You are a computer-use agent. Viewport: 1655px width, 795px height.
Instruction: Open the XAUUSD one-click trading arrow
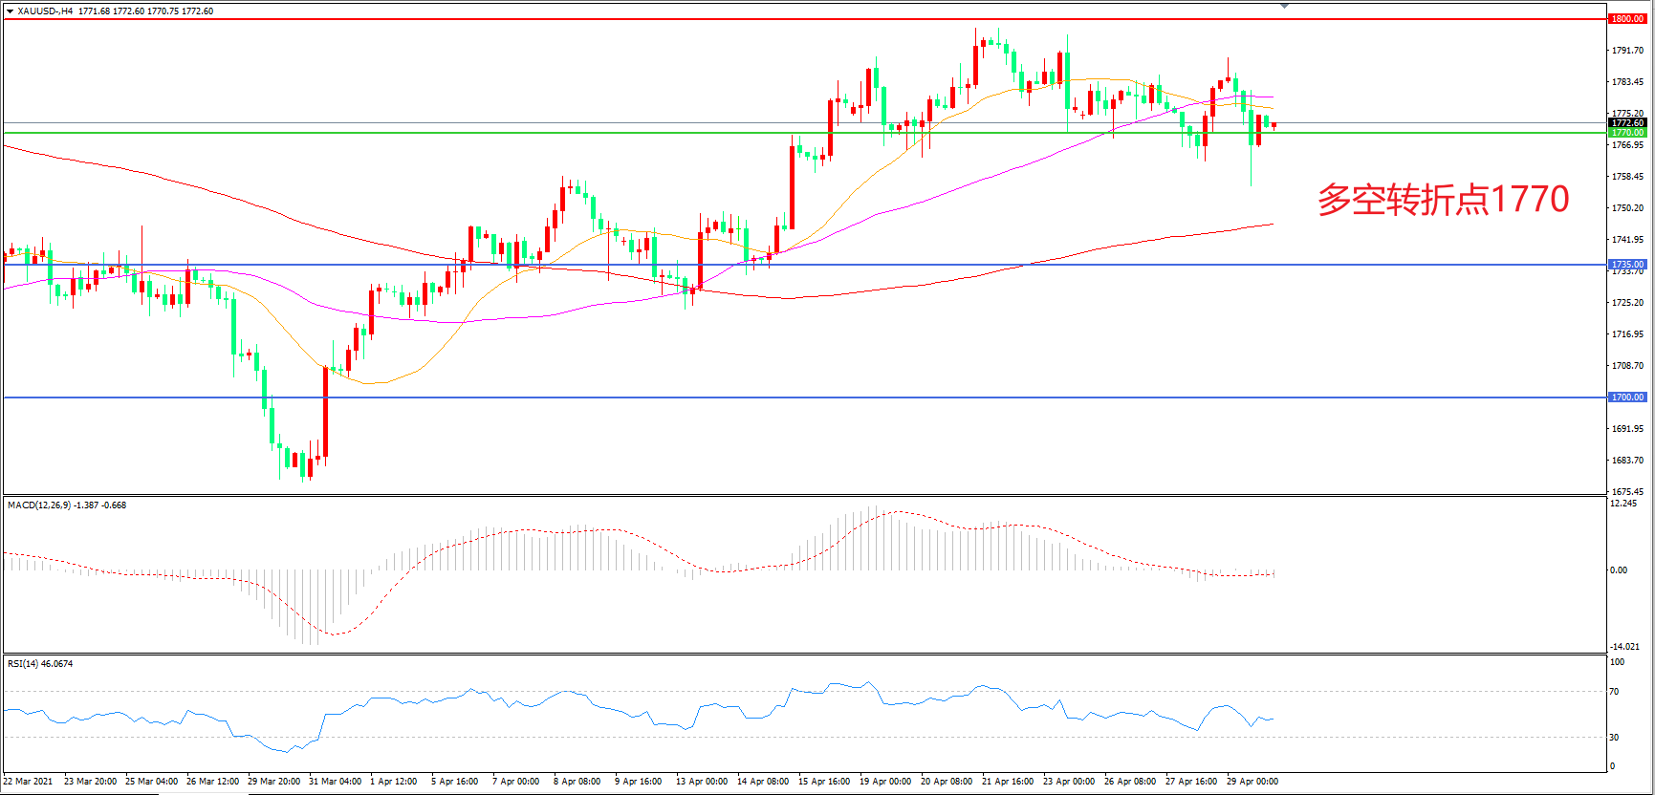(x=10, y=11)
